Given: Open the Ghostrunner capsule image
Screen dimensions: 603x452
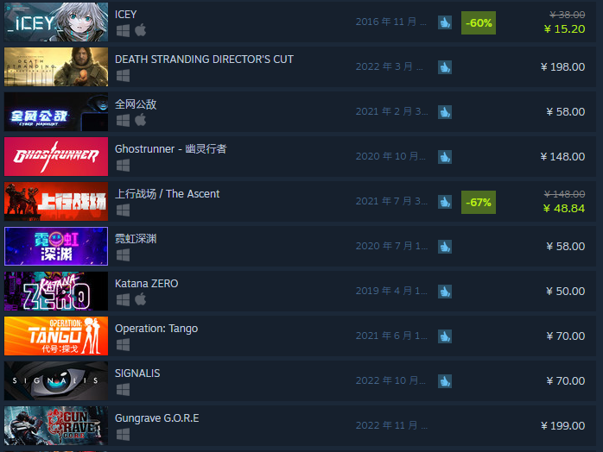Looking at the screenshot, I should pos(56,156).
